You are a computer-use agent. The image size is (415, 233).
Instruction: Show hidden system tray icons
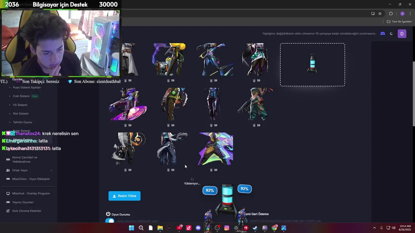tap(374, 228)
